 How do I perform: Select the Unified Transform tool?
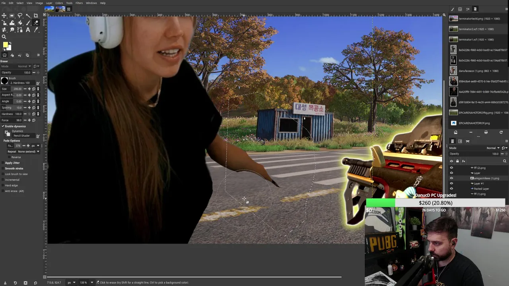pos(4,23)
